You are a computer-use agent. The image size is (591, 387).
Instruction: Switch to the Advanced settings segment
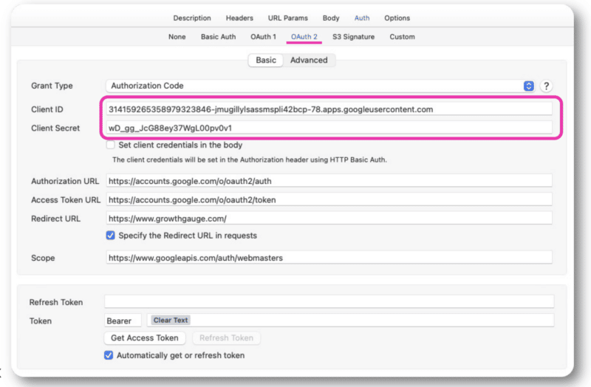[309, 61]
